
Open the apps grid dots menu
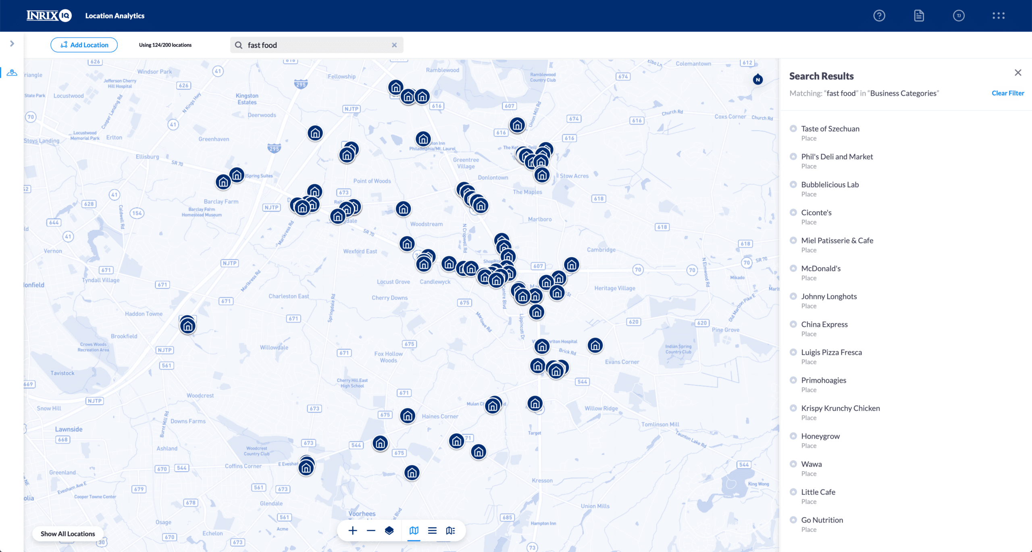(x=998, y=16)
